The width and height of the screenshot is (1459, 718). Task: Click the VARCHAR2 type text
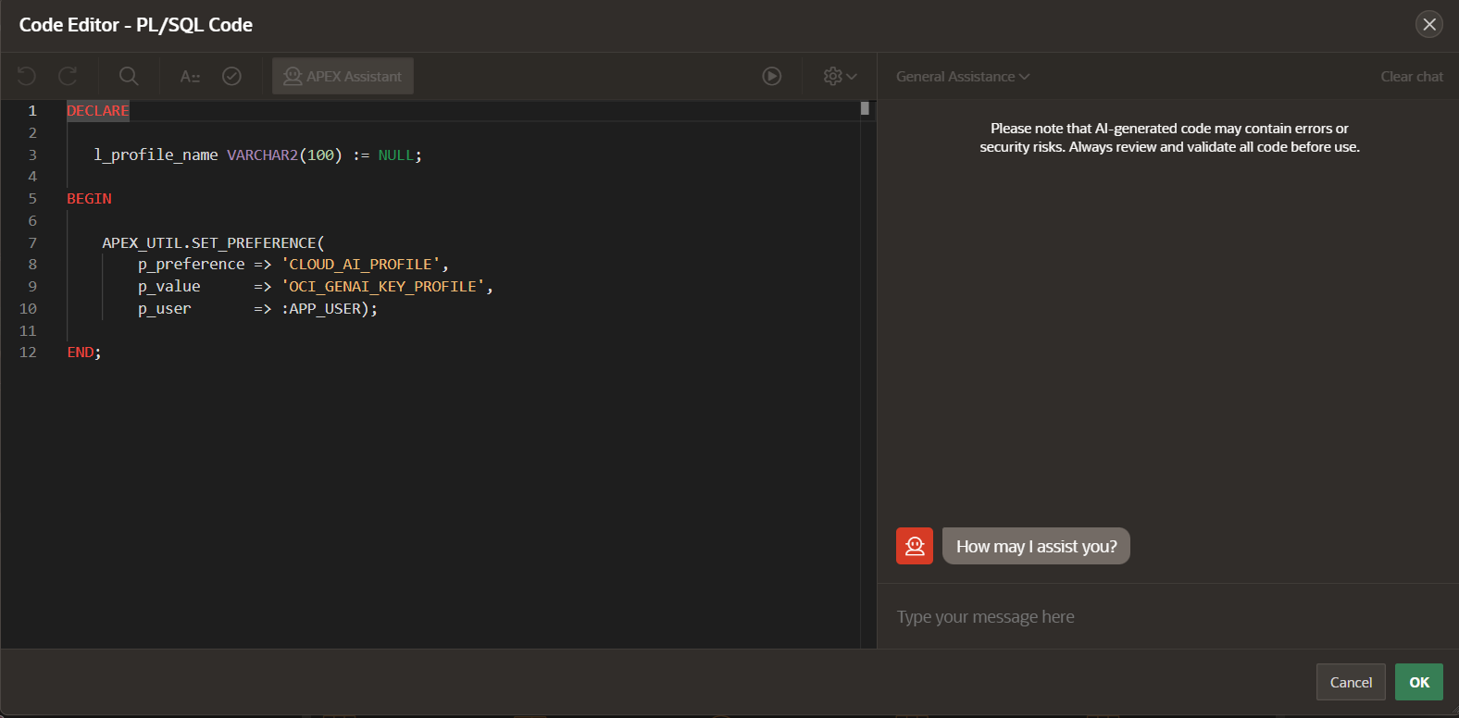click(x=263, y=155)
